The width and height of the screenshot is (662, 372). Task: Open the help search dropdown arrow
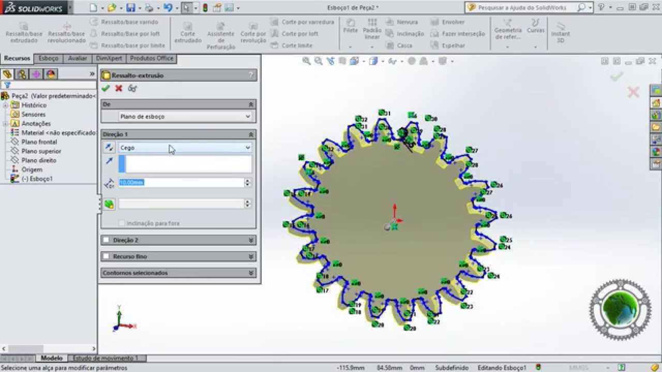click(590, 8)
